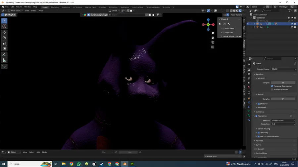298x167 pixels.
Task: Hide the Sun object in viewport
Action: (292, 27)
